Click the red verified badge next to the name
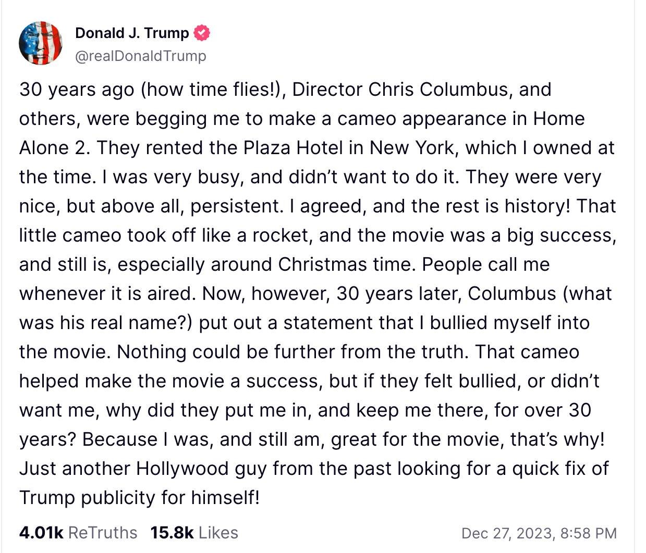 coord(202,33)
